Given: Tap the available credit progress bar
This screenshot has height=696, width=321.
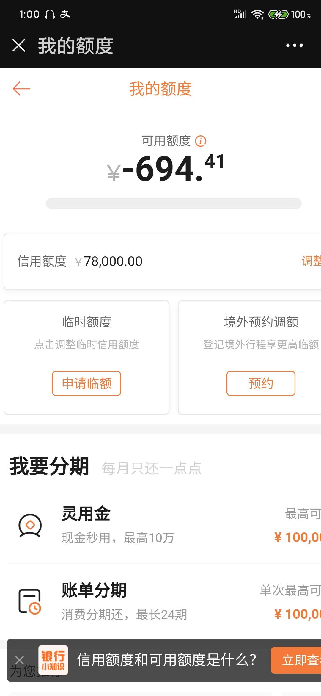Looking at the screenshot, I should pos(174,203).
